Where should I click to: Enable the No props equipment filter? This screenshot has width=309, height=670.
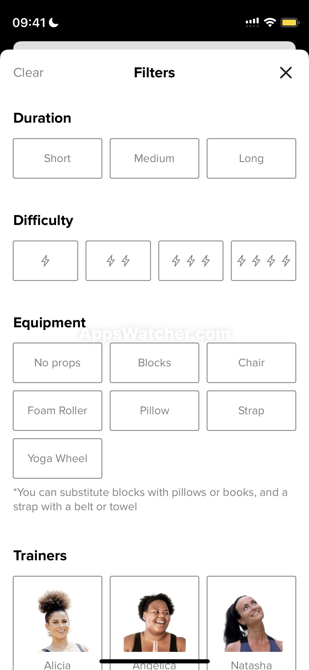pos(57,363)
